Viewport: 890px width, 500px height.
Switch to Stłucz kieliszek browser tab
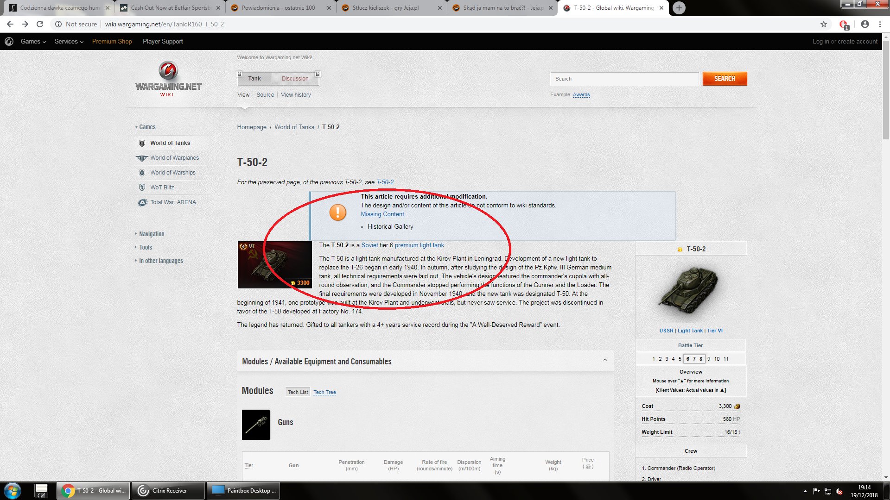(x=391, y=8)
